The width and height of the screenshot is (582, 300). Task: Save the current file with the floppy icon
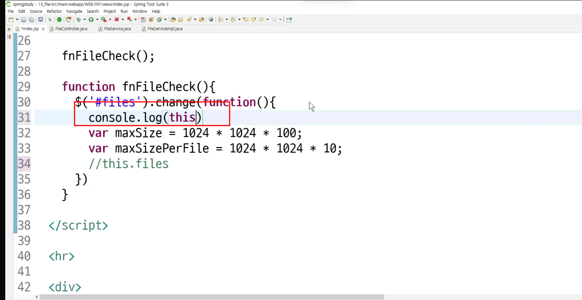click(23, 20)
